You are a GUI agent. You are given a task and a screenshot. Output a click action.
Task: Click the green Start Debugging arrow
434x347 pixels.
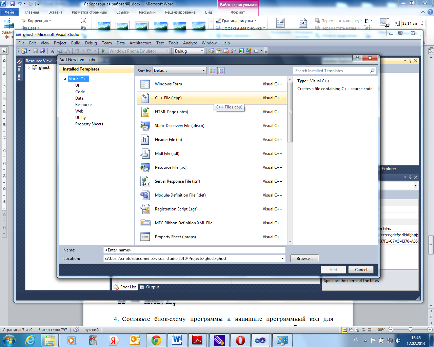coord(103,51)
